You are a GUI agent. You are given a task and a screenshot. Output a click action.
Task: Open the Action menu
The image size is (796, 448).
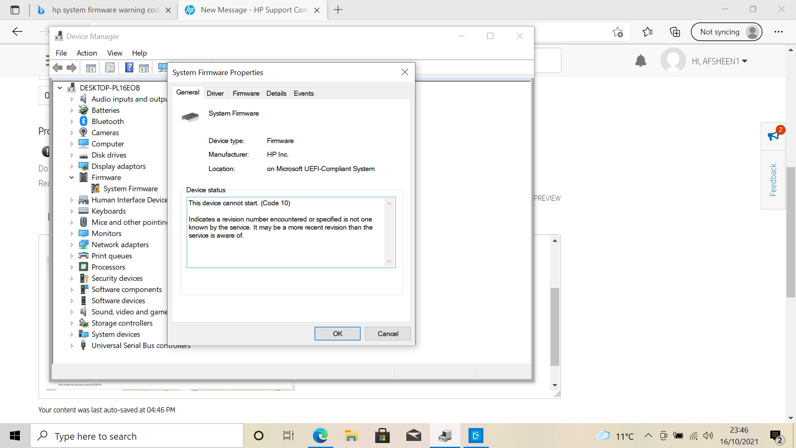pos(87,53)
